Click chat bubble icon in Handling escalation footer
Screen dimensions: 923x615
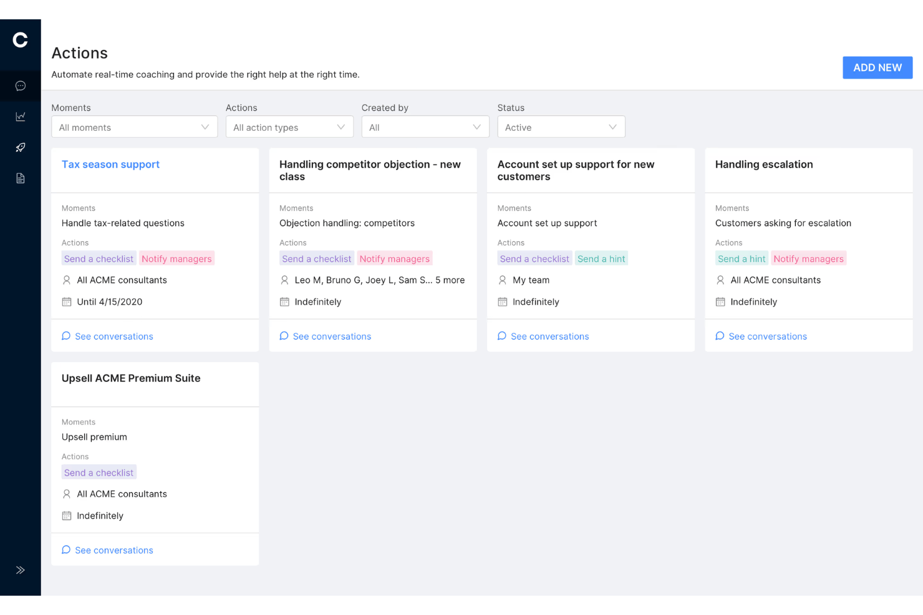pos(720,336)
